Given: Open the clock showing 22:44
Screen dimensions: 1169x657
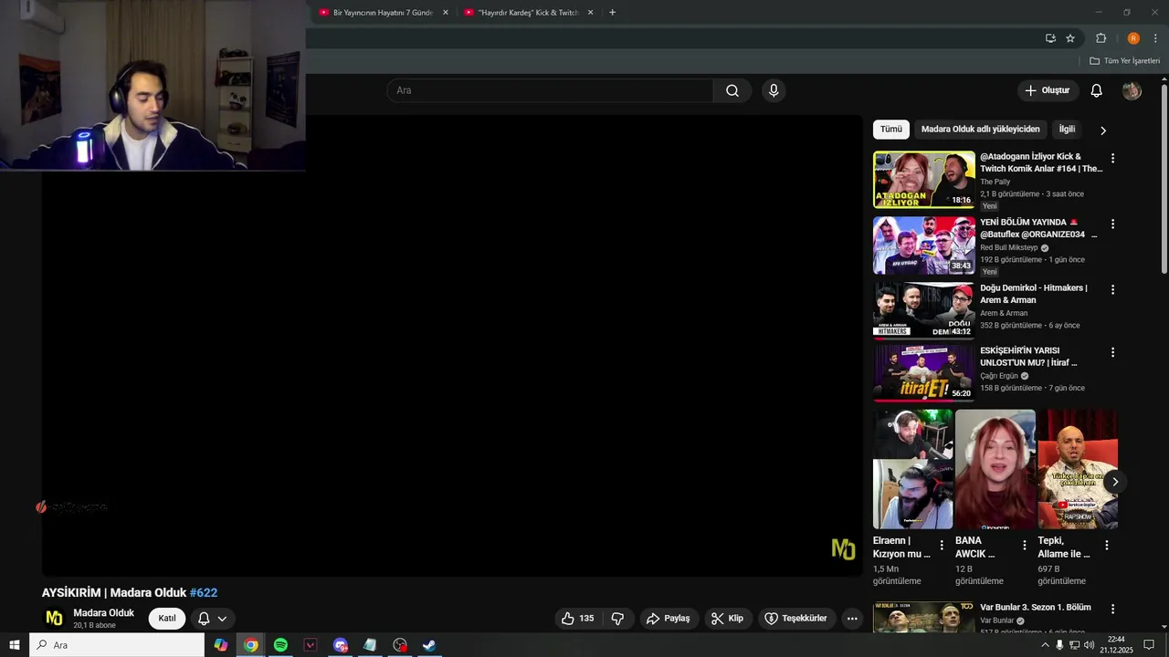Looking at the screenshot, I should (x=1116, y=645).
